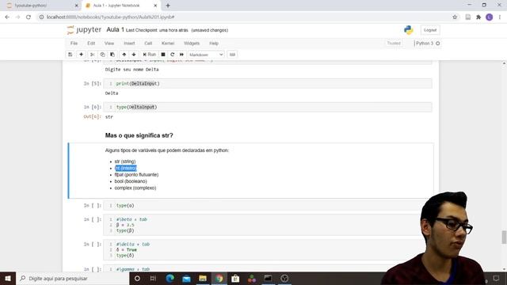Open OBS Studio from the taskbar
The image size is (507, 285).
coord(284,278)
